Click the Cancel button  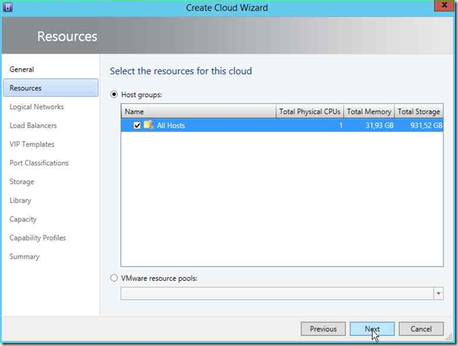[x=421, y=329]
